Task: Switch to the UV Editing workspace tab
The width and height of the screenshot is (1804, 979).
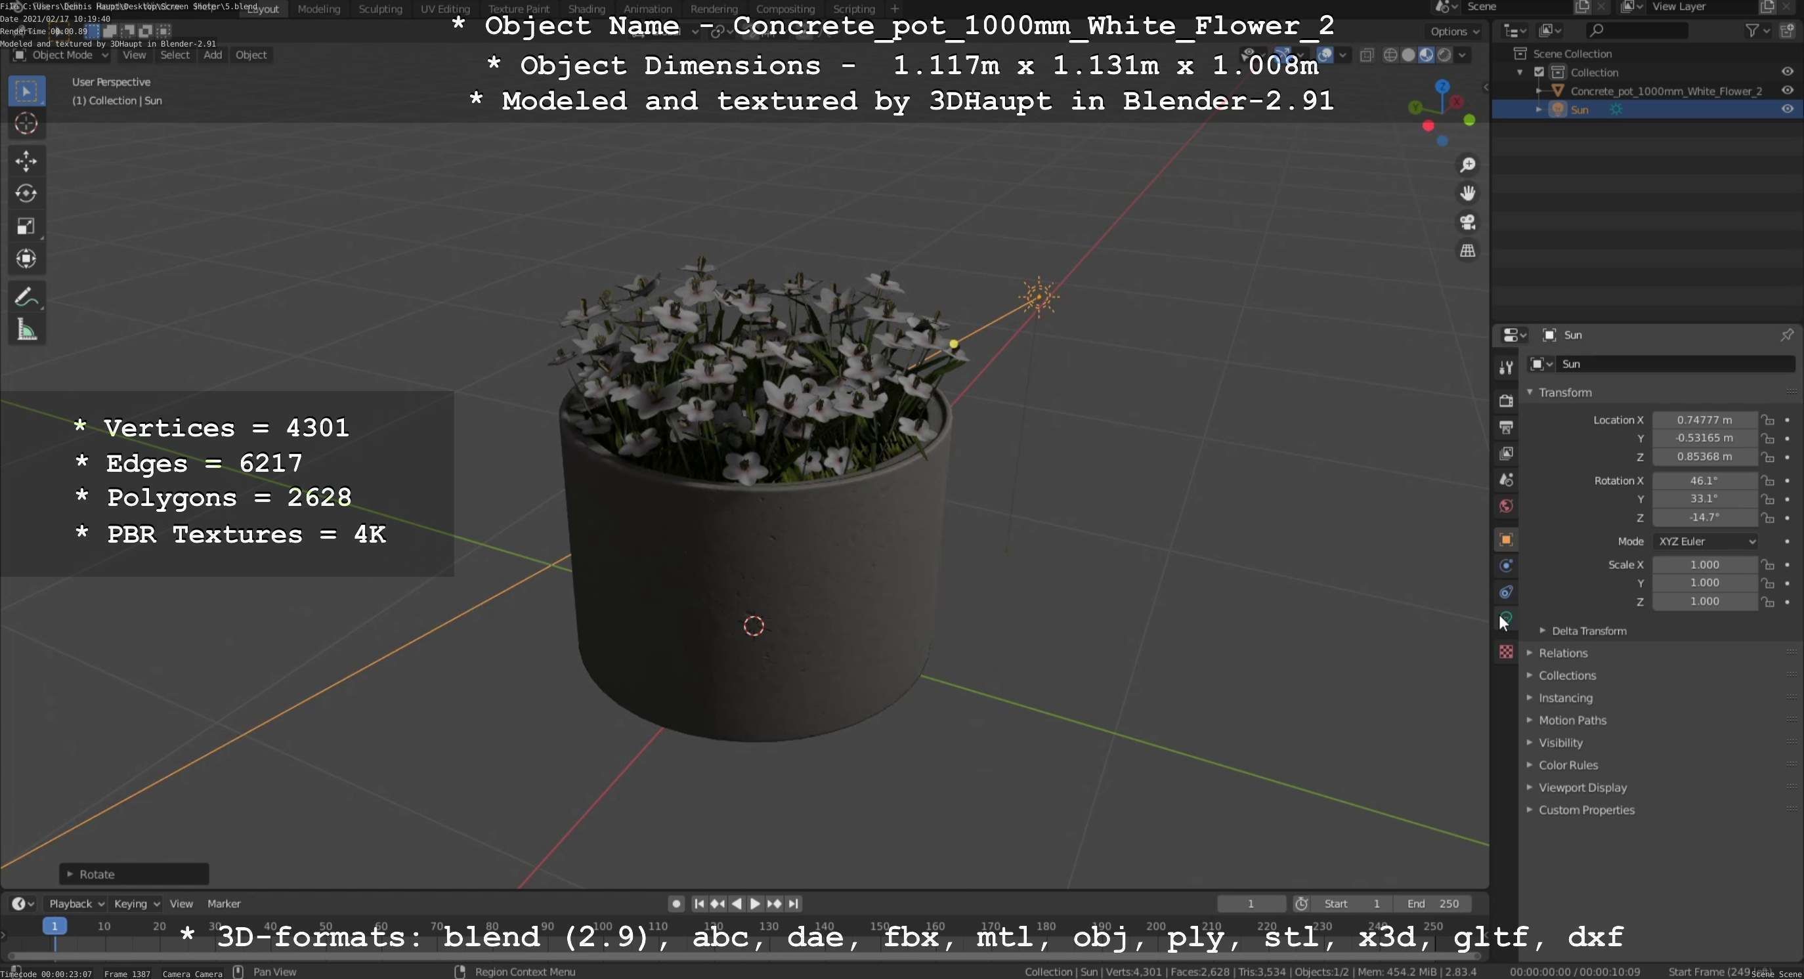Action: [x=444, y=9]
